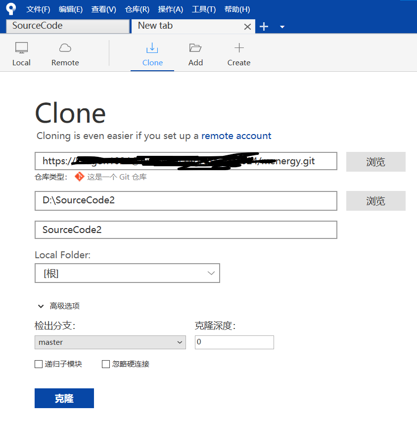The height and width of the screenshot is (421, 417).
Task: Click the 克隆 button
Action: [x=64, y=398]
